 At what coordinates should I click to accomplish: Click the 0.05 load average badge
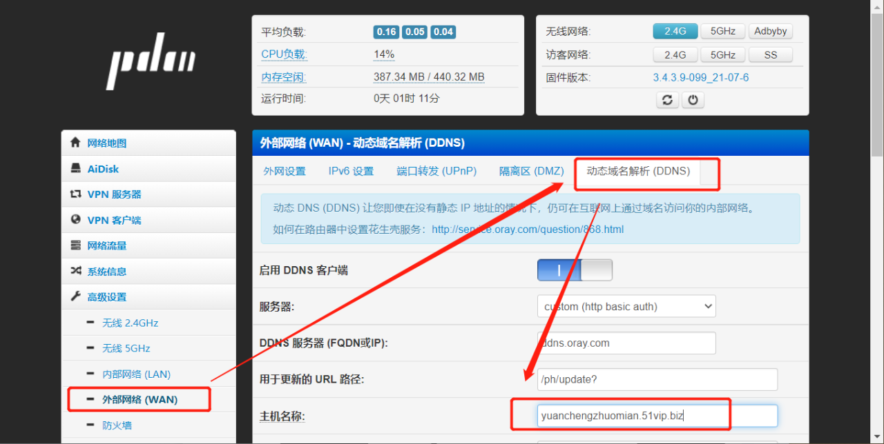415,32
